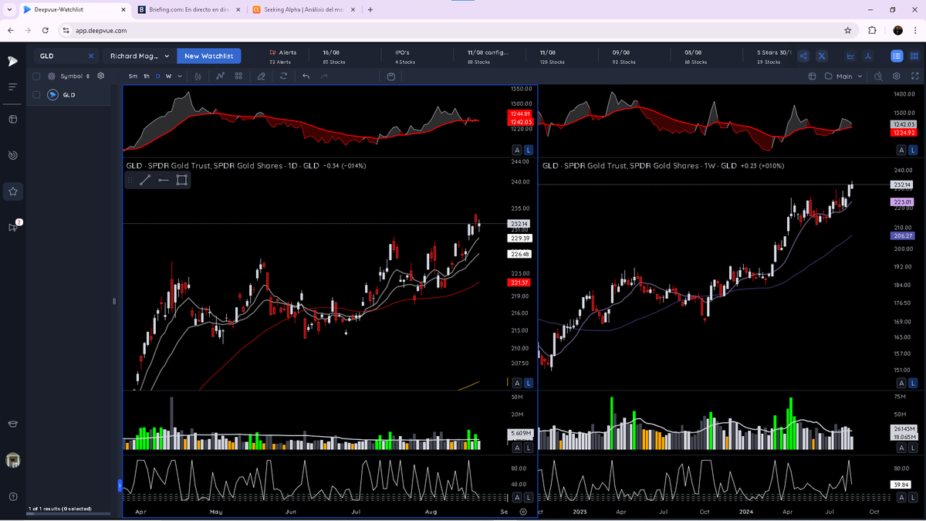Screen dimensions: 926x521
Task: Open time axis settings gear on daily chart
Action: point(524,511)
